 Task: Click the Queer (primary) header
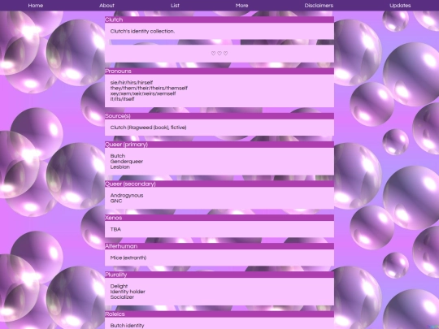(219, 145)
